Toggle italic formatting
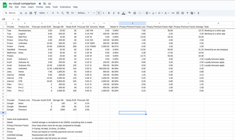Viewport: 235px width, 140px height. pos(114,13)
